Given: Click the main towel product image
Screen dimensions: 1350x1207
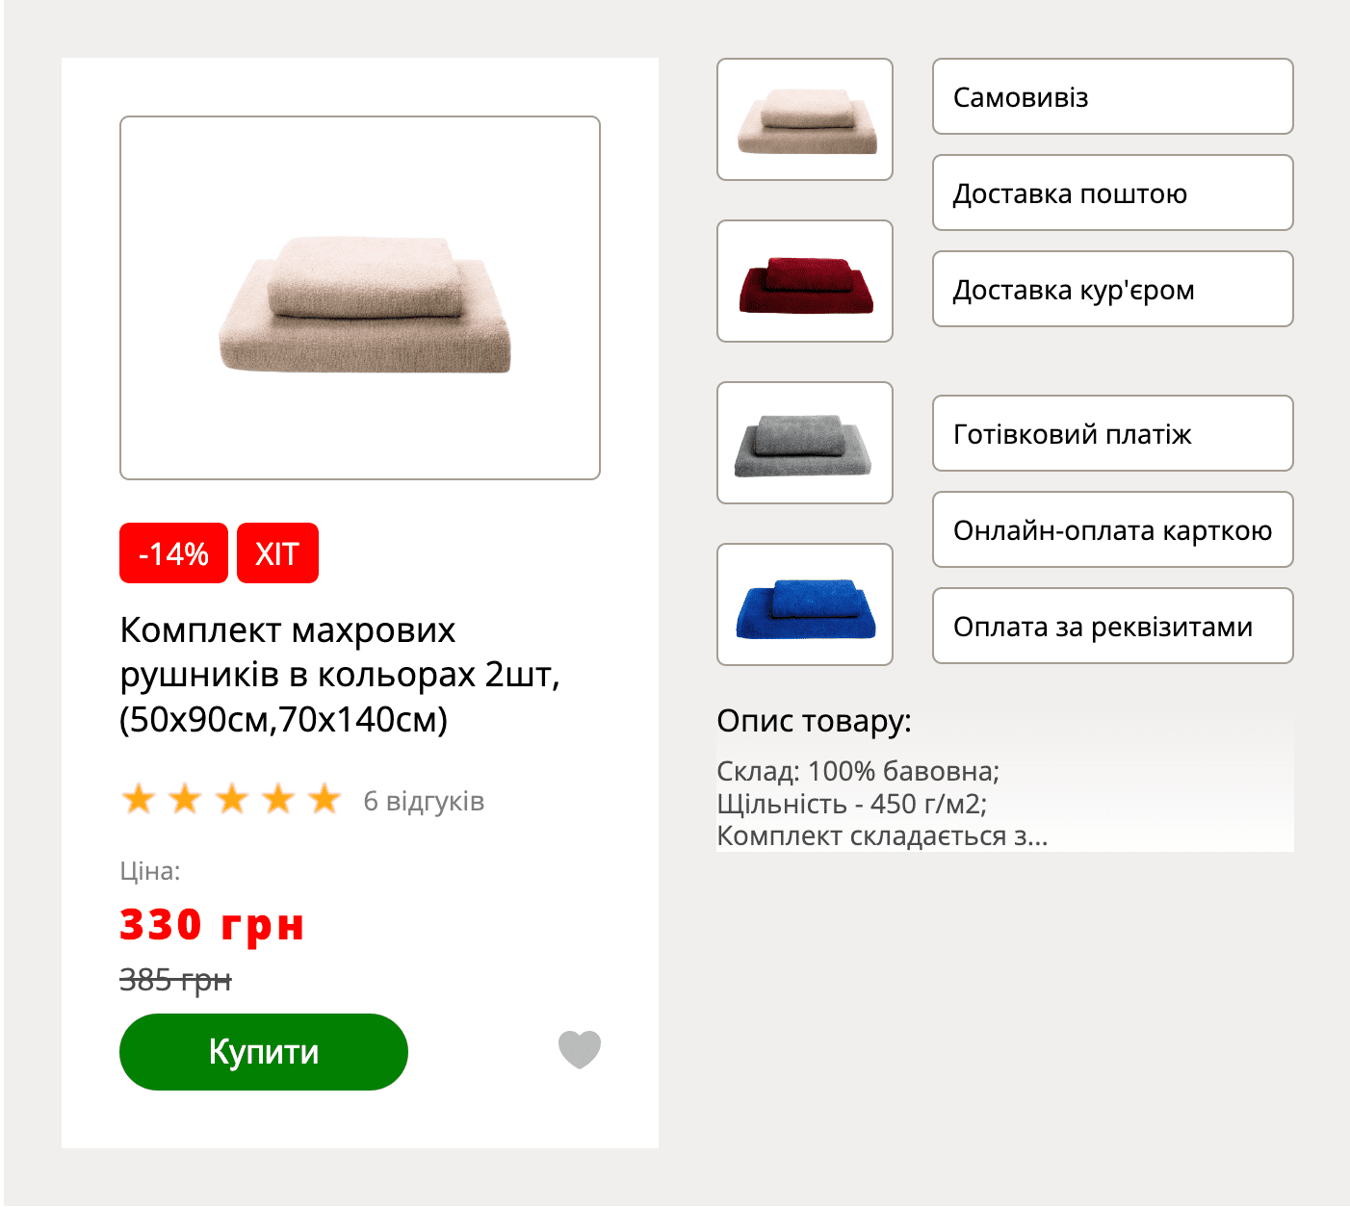Looking at the screenshot, I should click(x=360, y=297).
